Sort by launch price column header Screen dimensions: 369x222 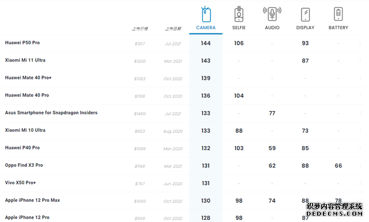point(140,29)
